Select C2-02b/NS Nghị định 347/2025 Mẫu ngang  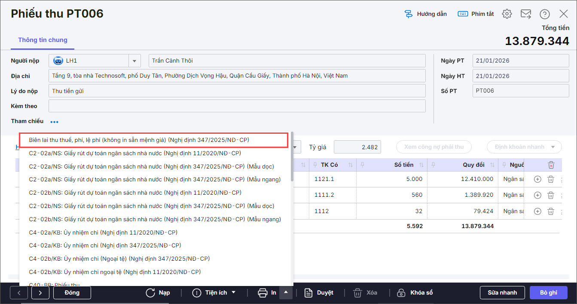tap(155, 219)
